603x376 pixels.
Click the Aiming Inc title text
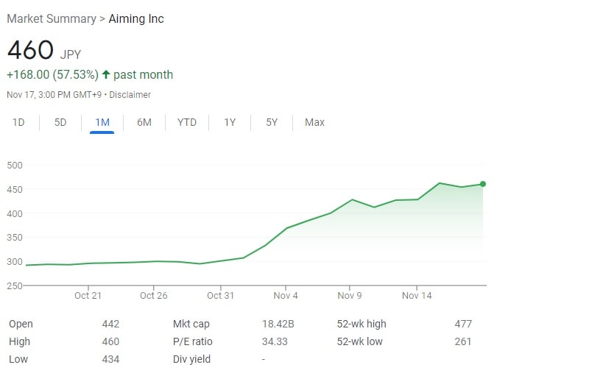136,18
